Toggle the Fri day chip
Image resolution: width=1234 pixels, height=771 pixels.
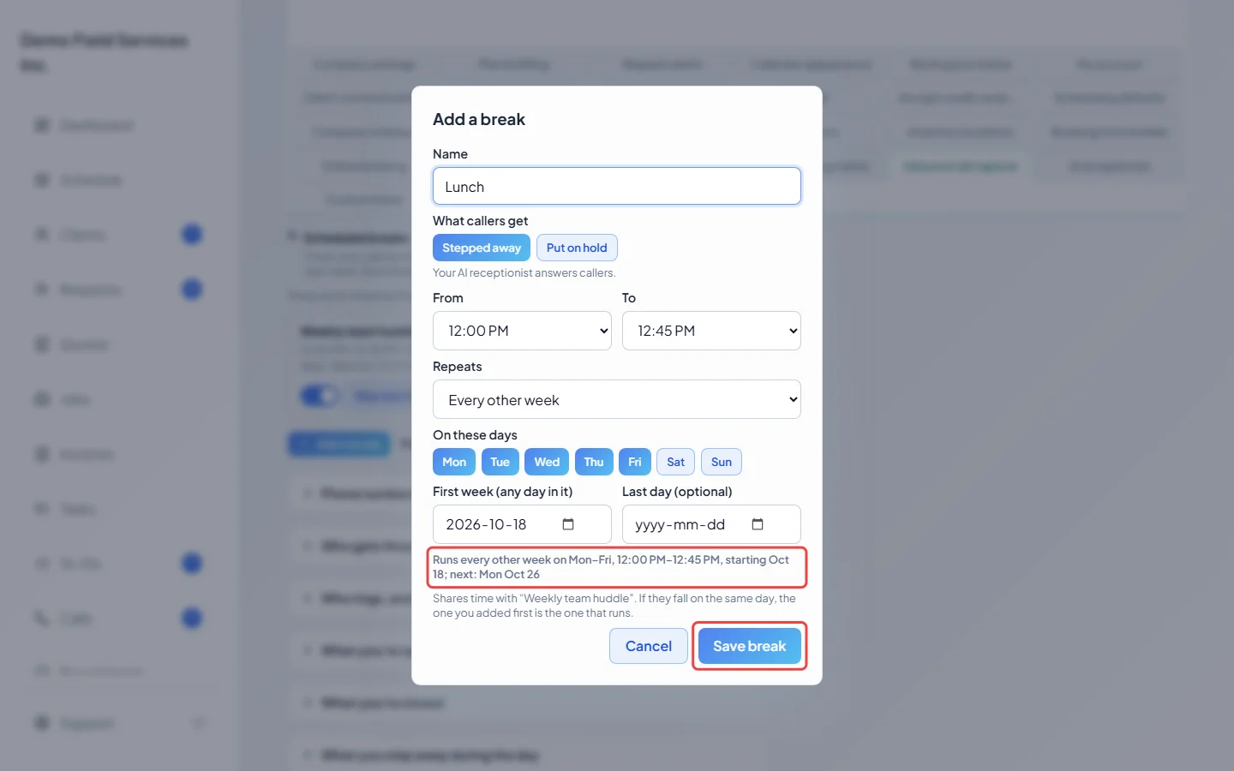[x=635, y=462]
